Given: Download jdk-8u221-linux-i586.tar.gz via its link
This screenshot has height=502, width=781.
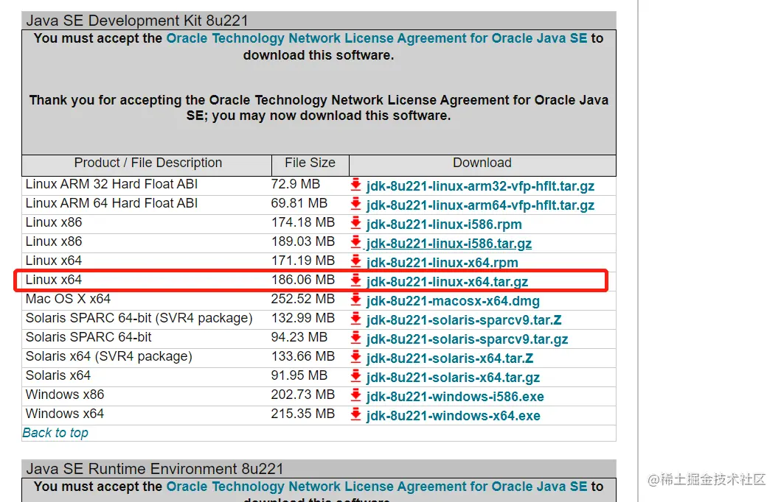Looking at the screenshot, I should pyautogui.click(x=449, y=244).
